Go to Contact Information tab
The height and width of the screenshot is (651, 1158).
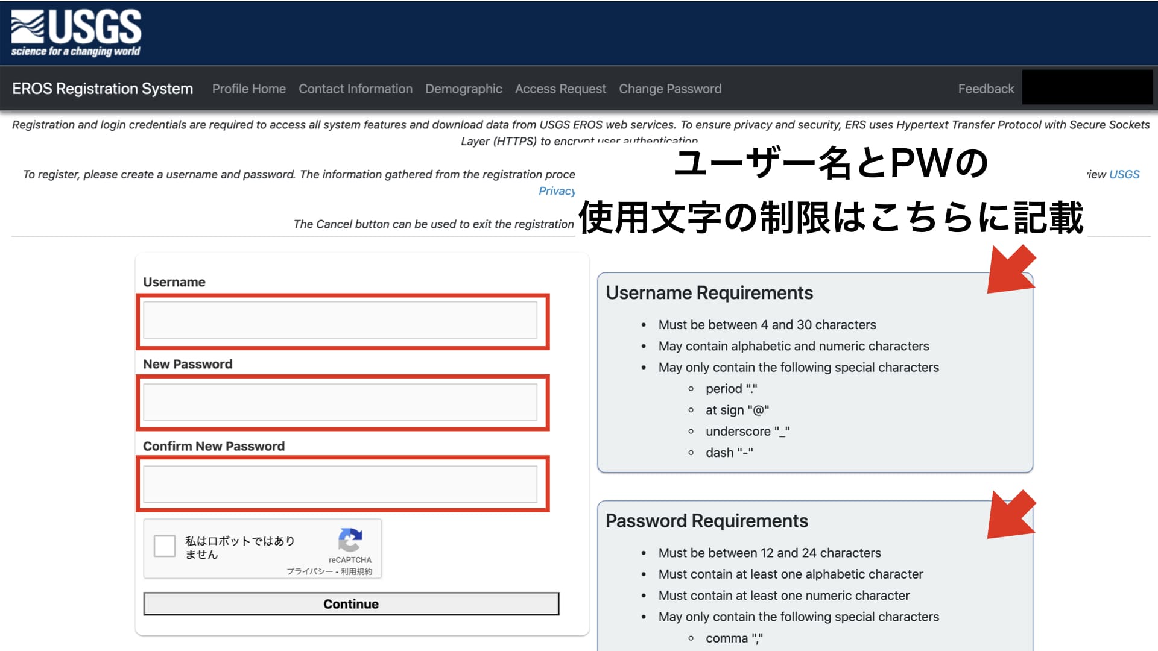[355, 89]
